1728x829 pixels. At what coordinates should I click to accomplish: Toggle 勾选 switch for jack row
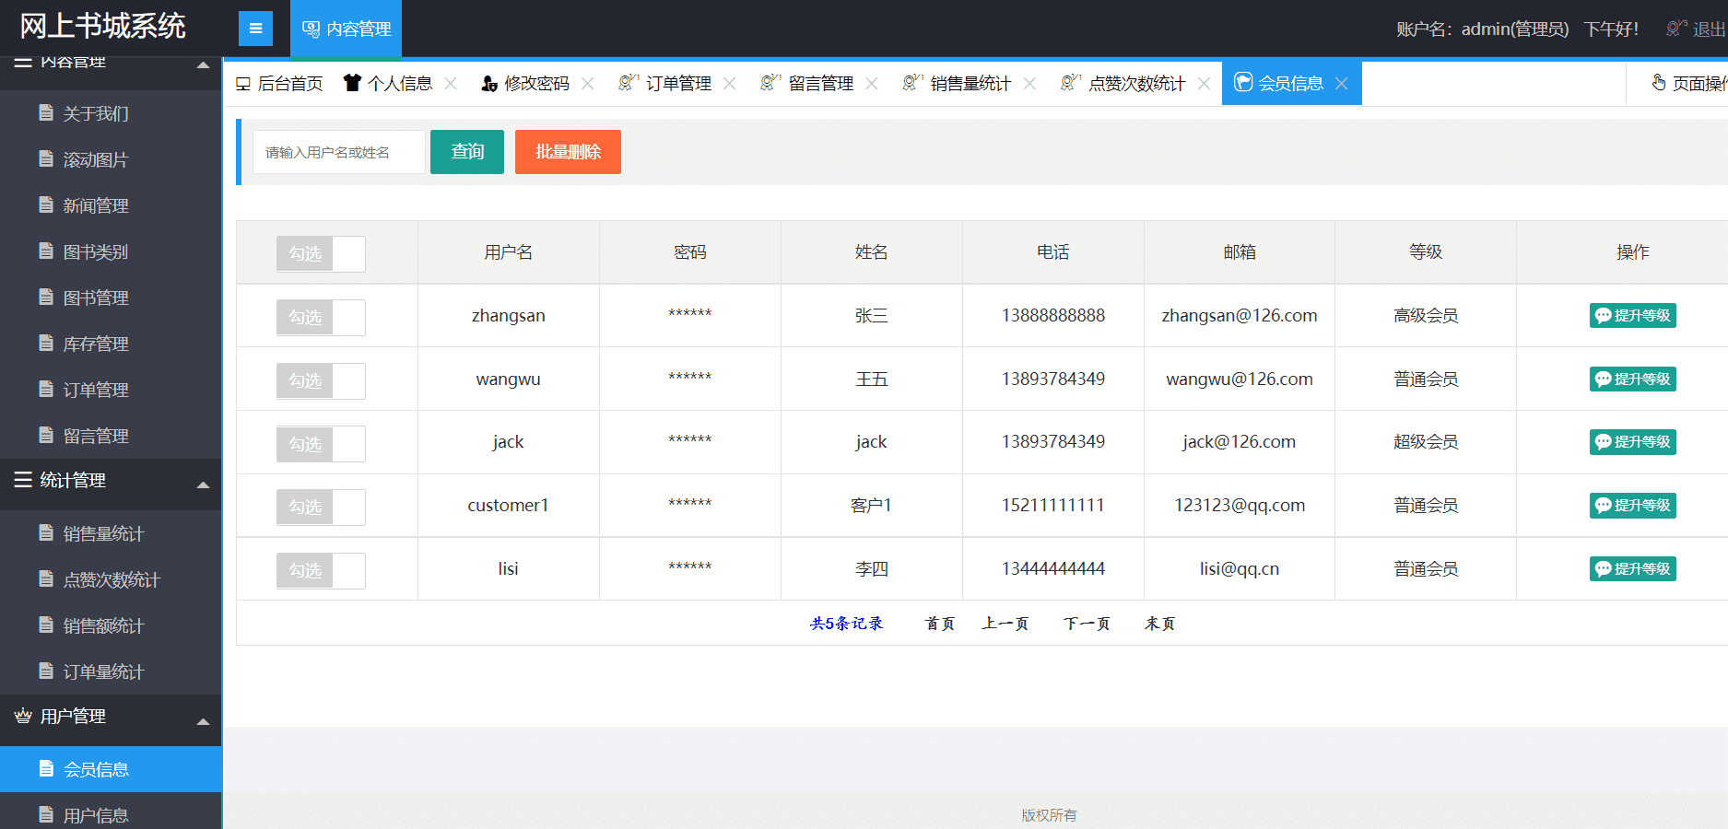point(321,444)
